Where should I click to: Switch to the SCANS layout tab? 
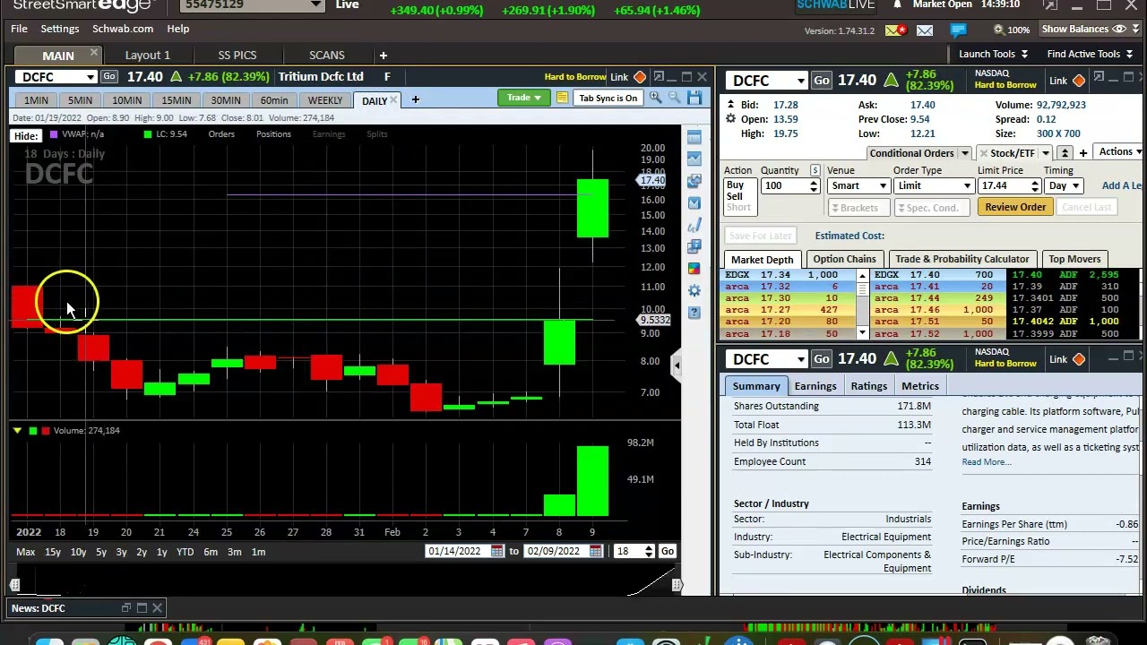326,56
